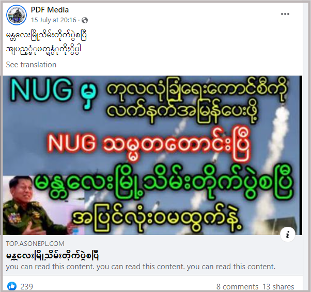Click the second line of caption text
This screenshot has width=311, height=292.
(43, 50)
